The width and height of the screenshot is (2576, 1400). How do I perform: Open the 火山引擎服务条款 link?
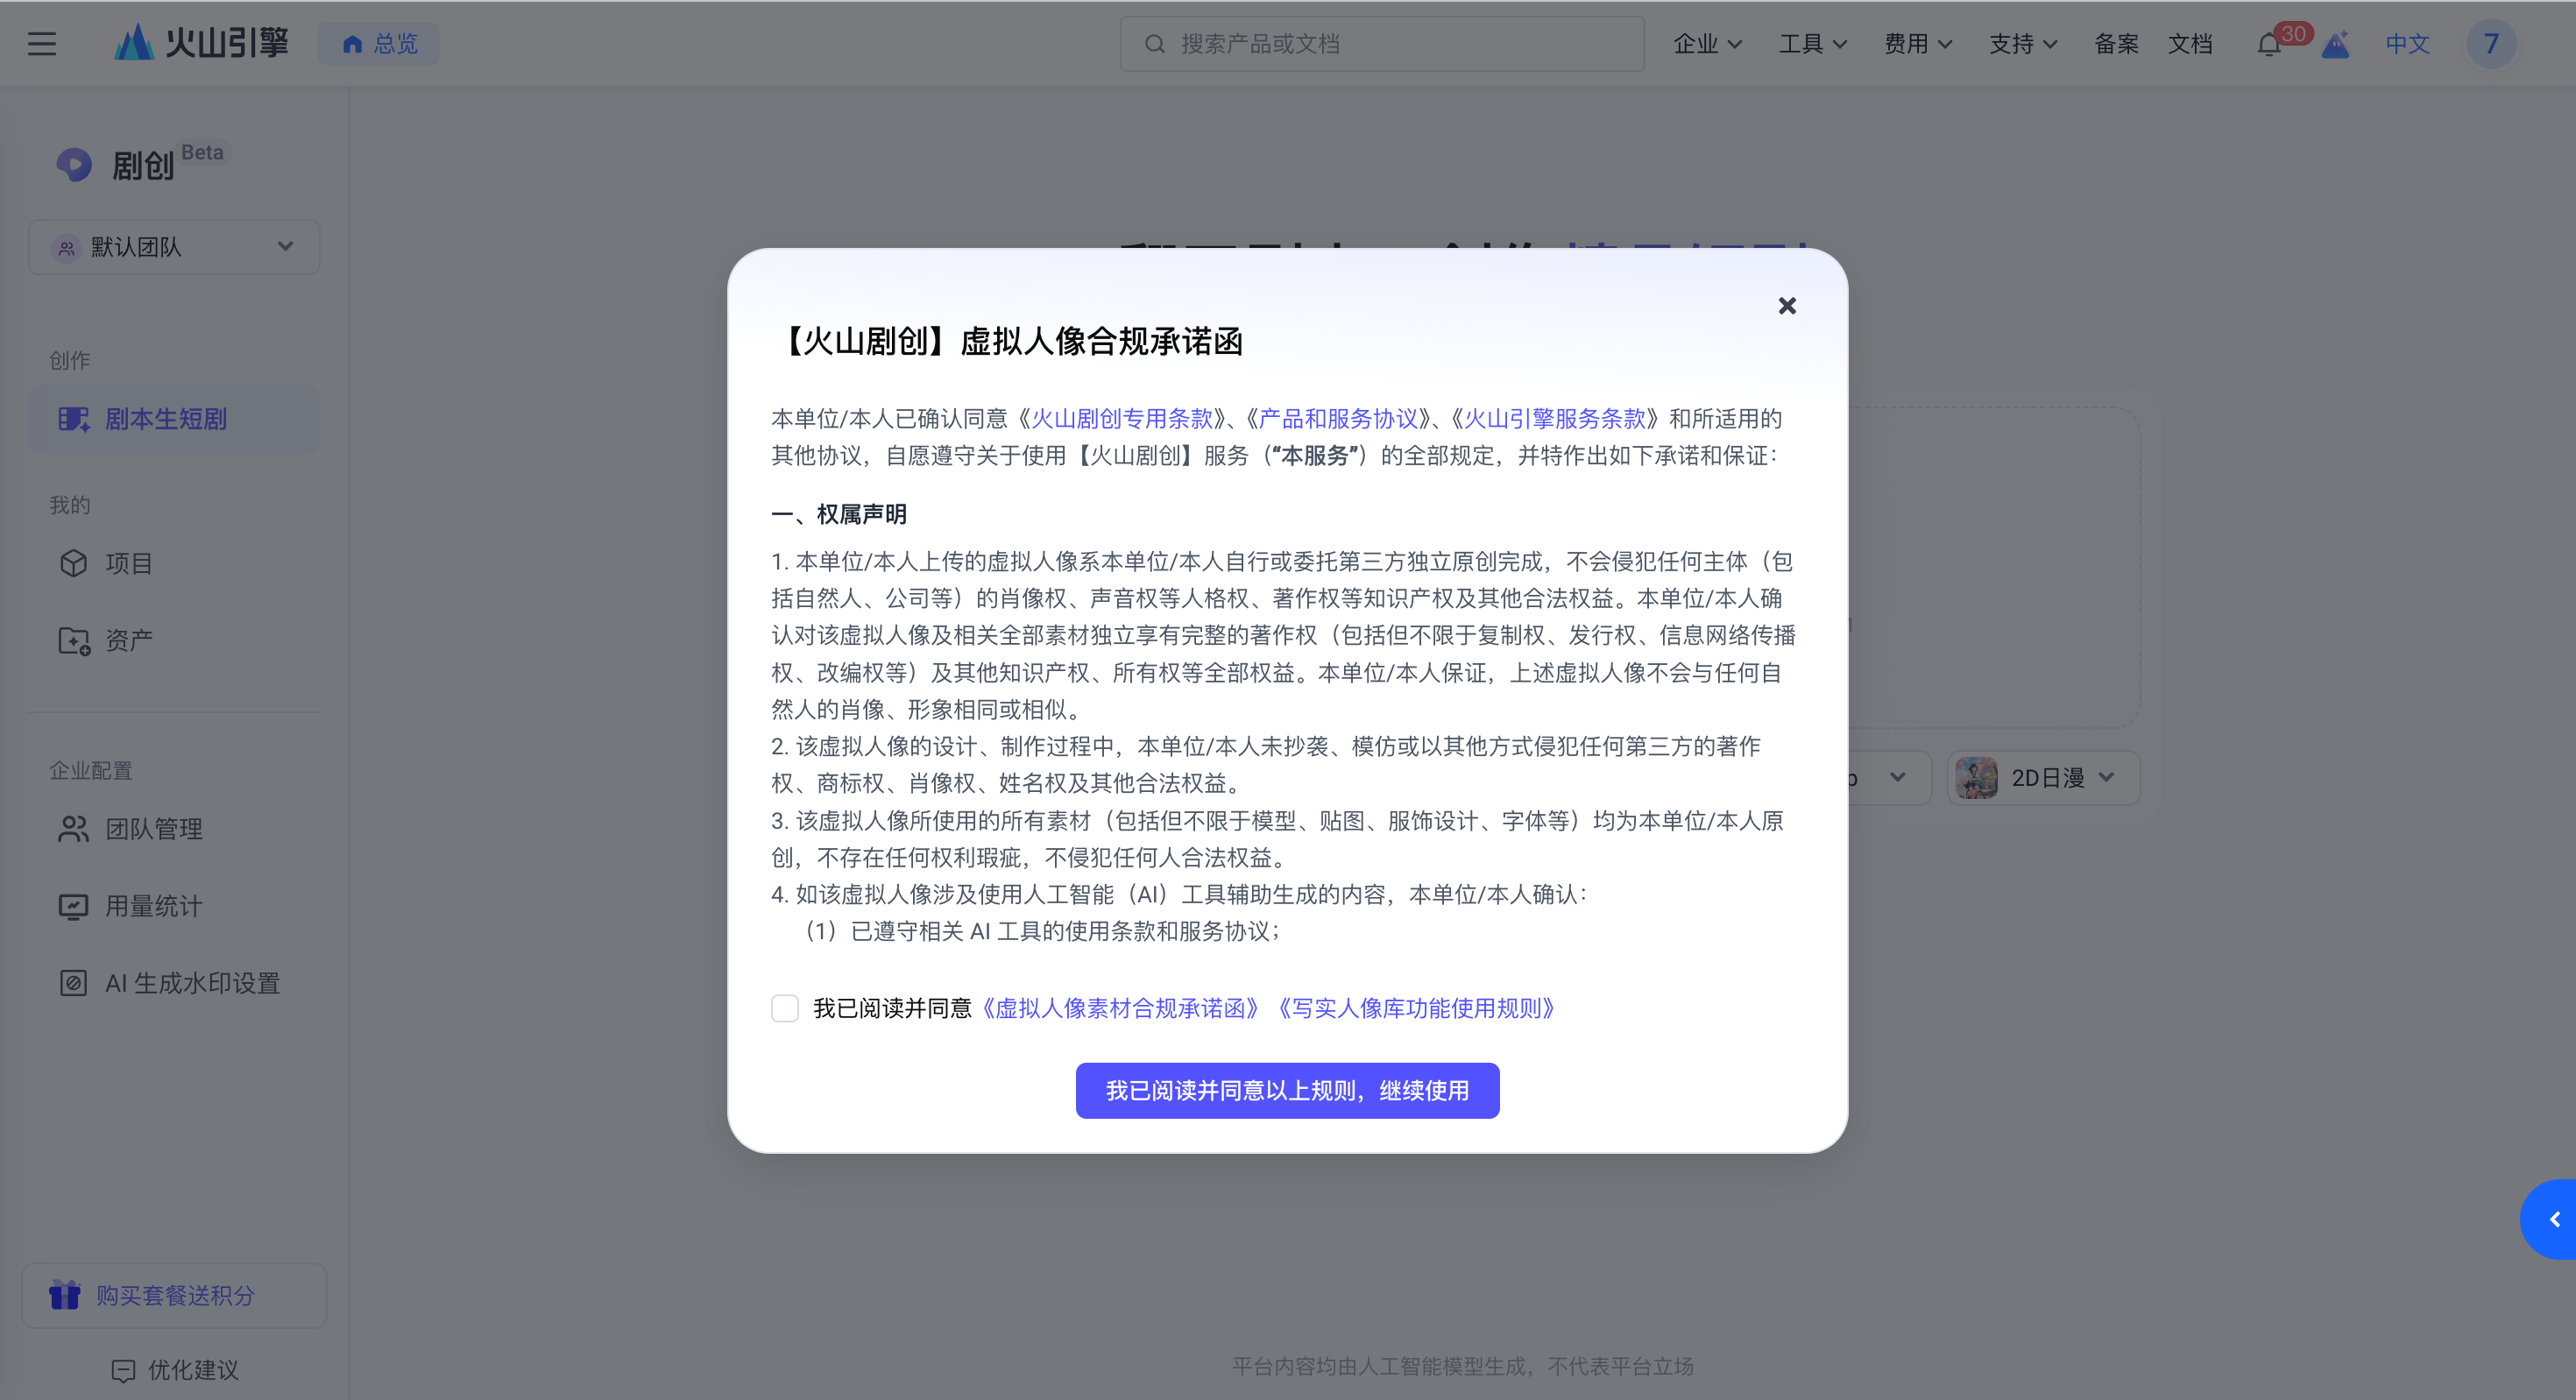(1555, 418)
